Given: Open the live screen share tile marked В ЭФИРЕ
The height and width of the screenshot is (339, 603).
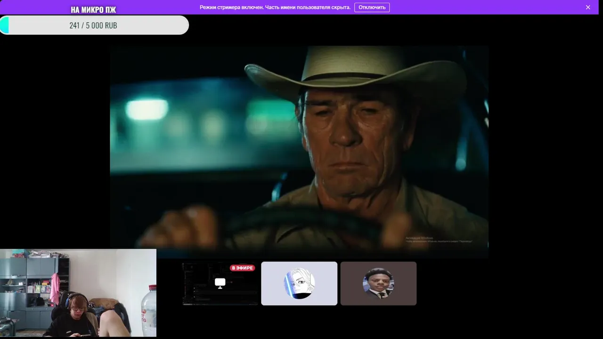Looking at the screenshot, I should point(220,283).
